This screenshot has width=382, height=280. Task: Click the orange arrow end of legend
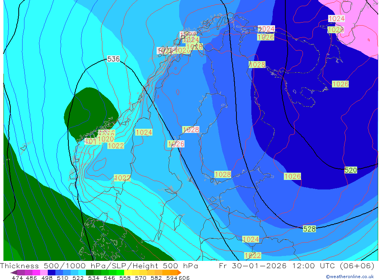180,272
